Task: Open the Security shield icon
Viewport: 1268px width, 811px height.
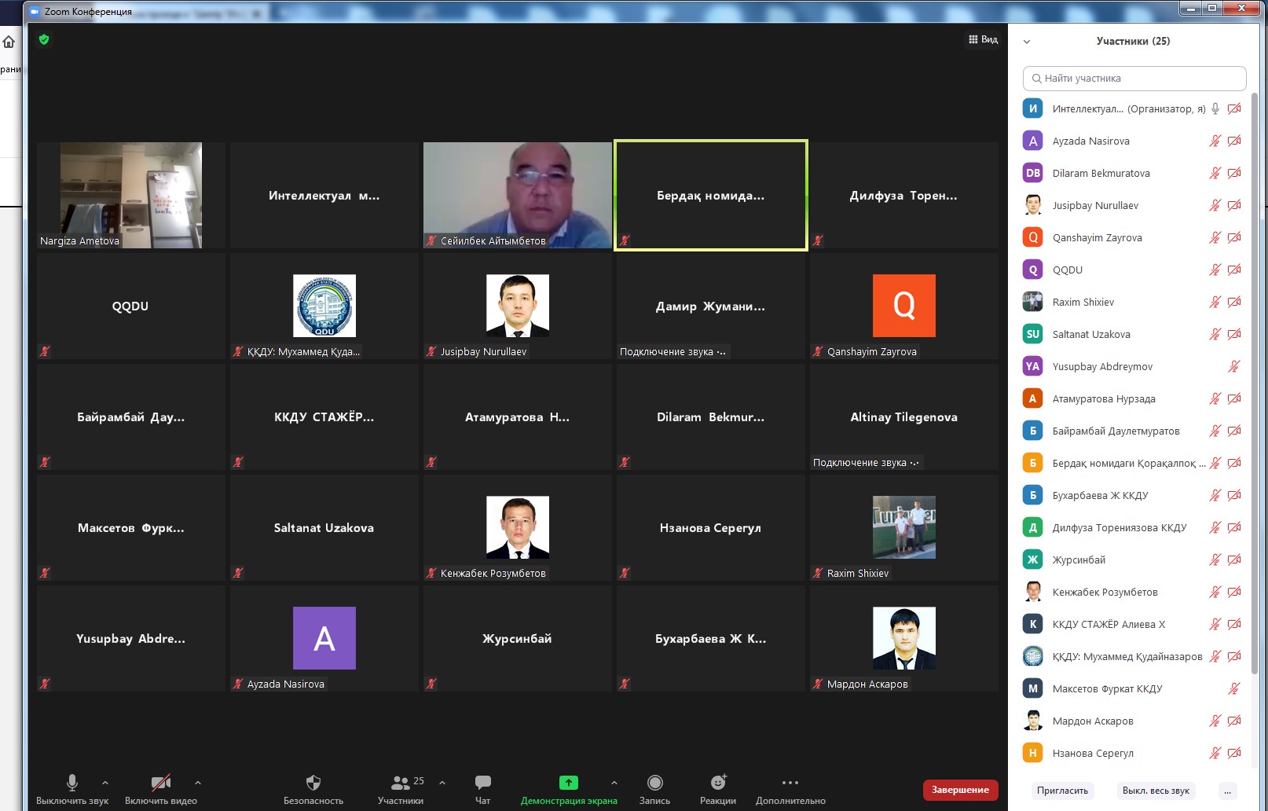Action: tap(313, 783)
